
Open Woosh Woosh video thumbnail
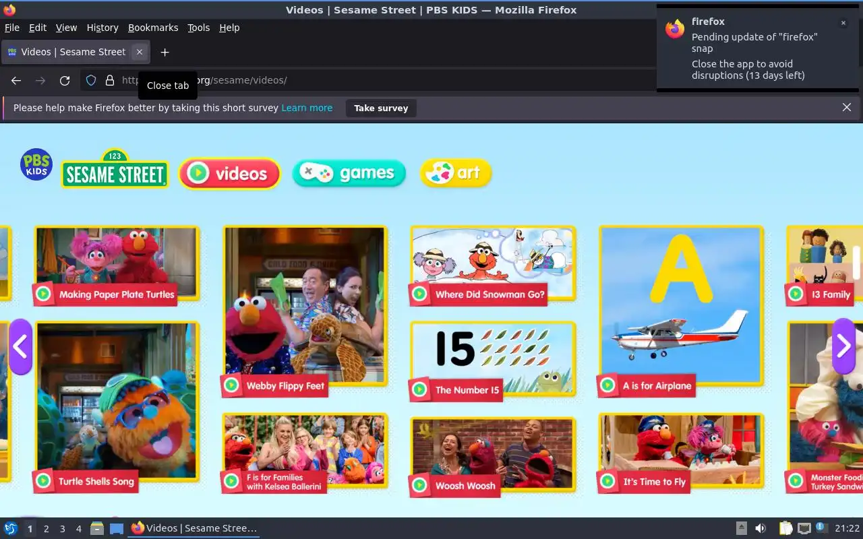coord(494,454)
